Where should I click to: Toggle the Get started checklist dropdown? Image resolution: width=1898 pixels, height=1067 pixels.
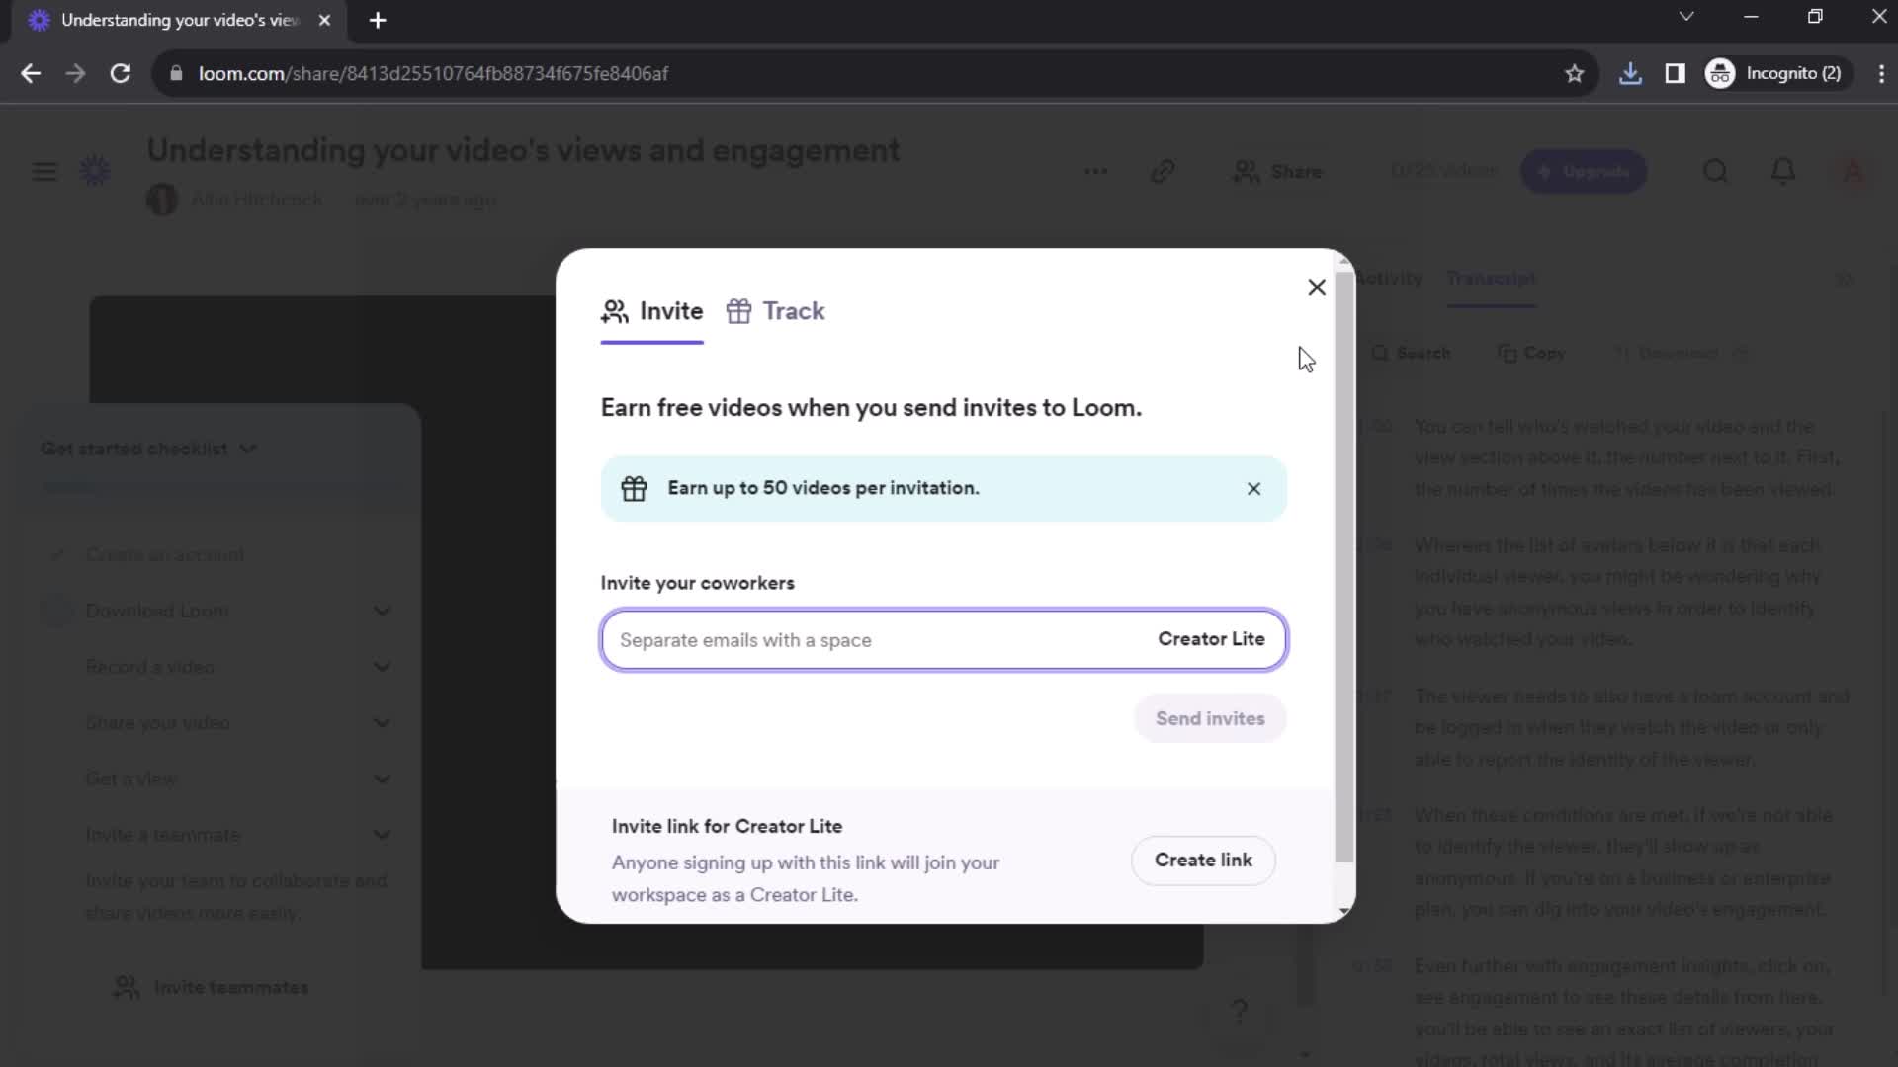pos(248,447)
